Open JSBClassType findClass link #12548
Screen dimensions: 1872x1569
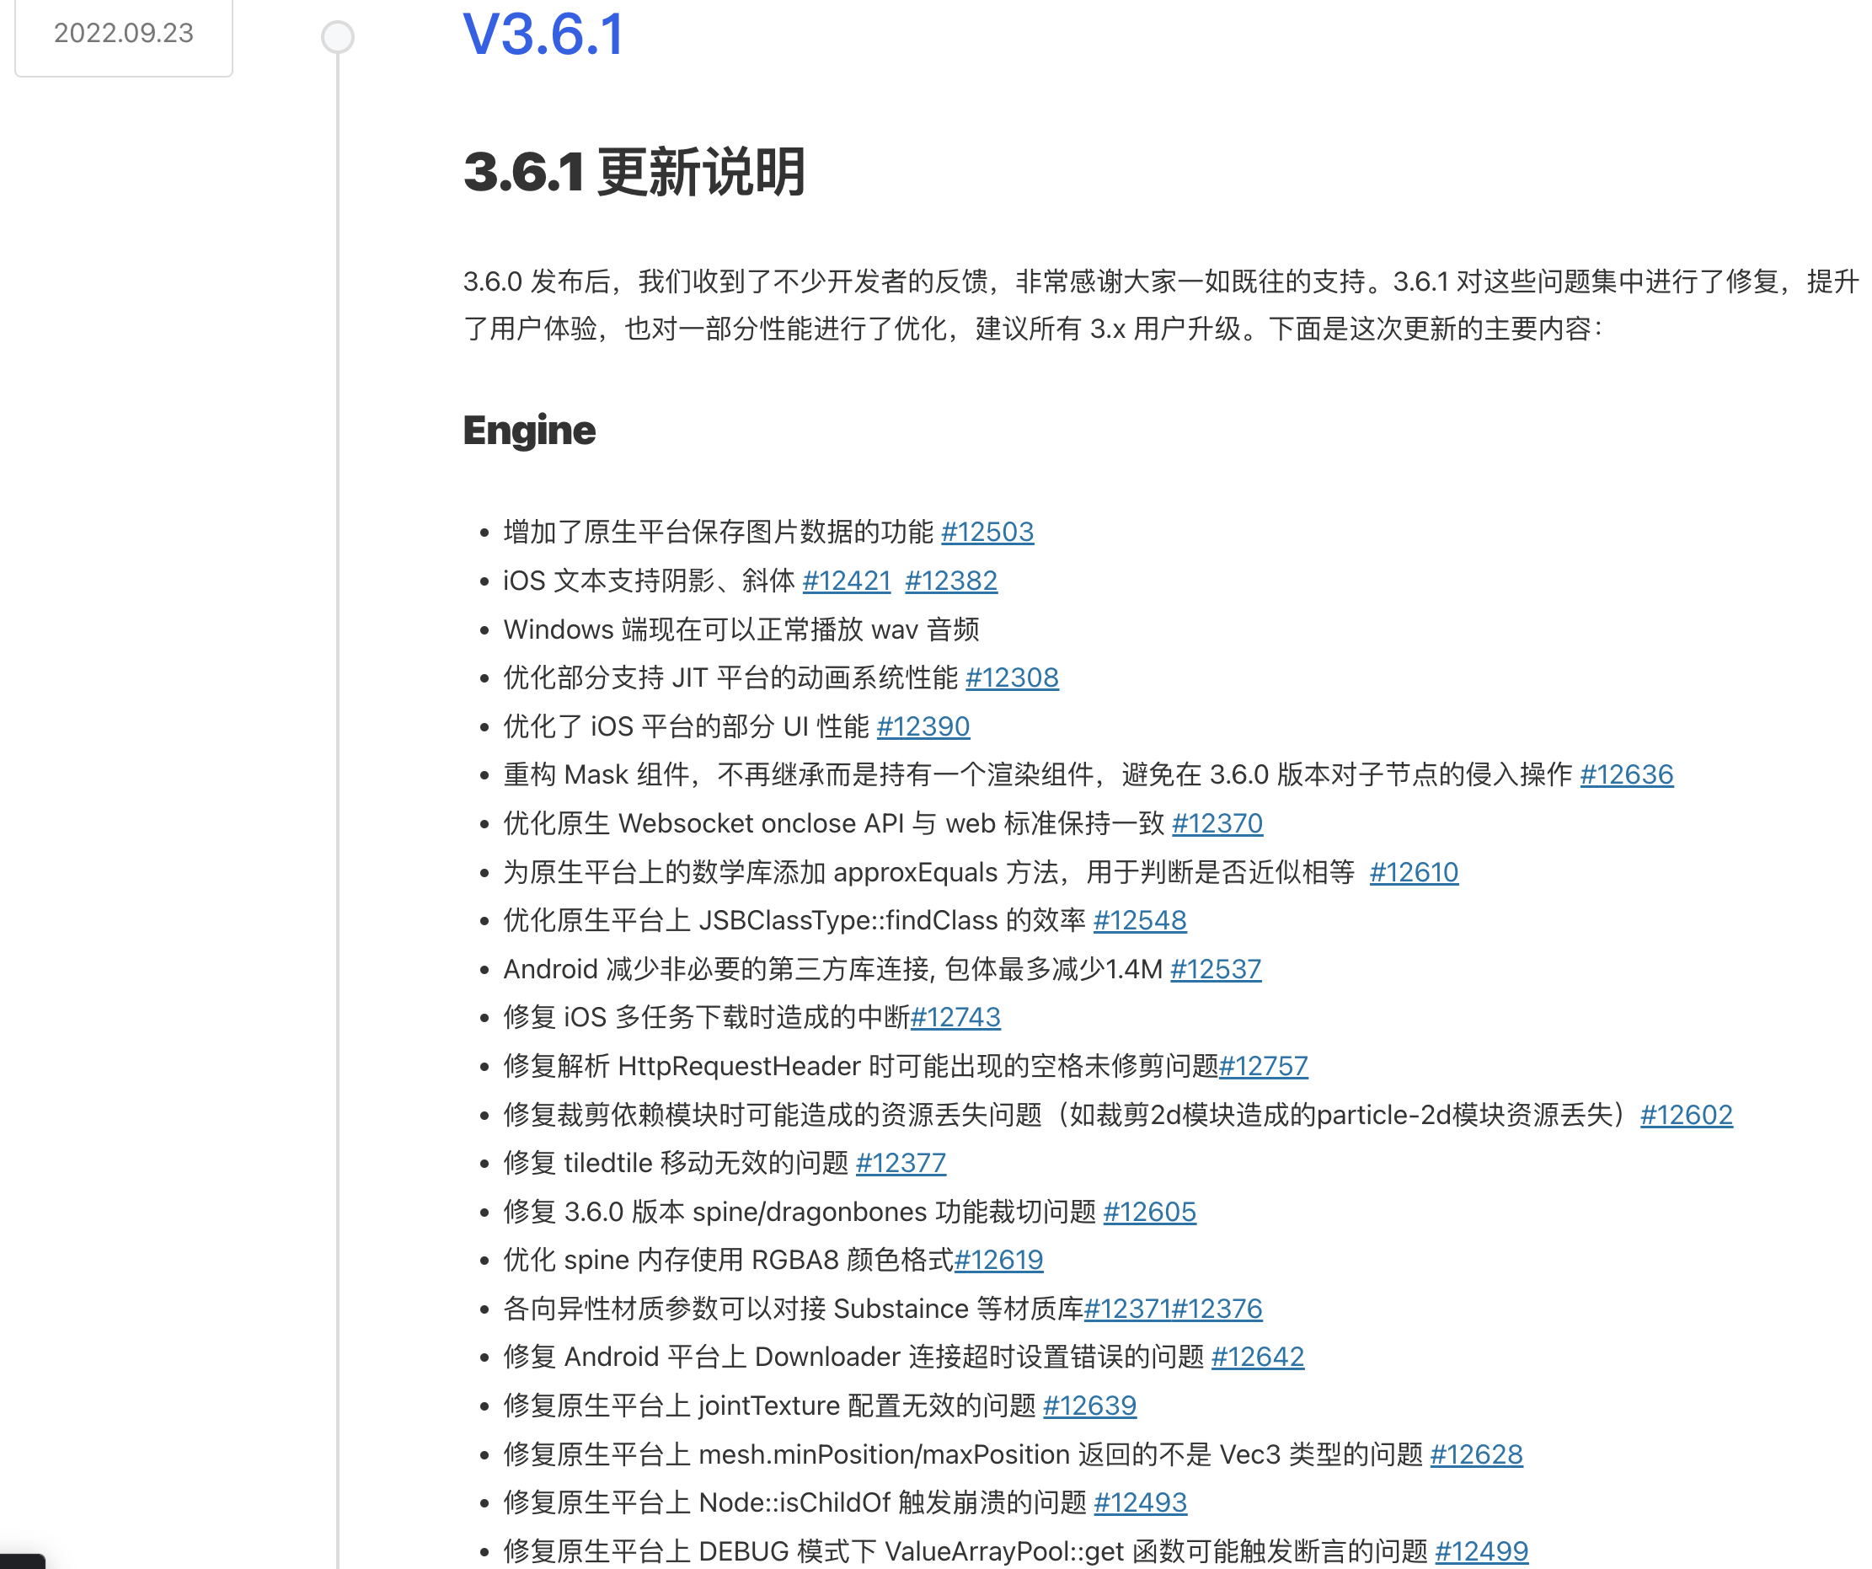pyautogui.click(x=1139, y=921)
